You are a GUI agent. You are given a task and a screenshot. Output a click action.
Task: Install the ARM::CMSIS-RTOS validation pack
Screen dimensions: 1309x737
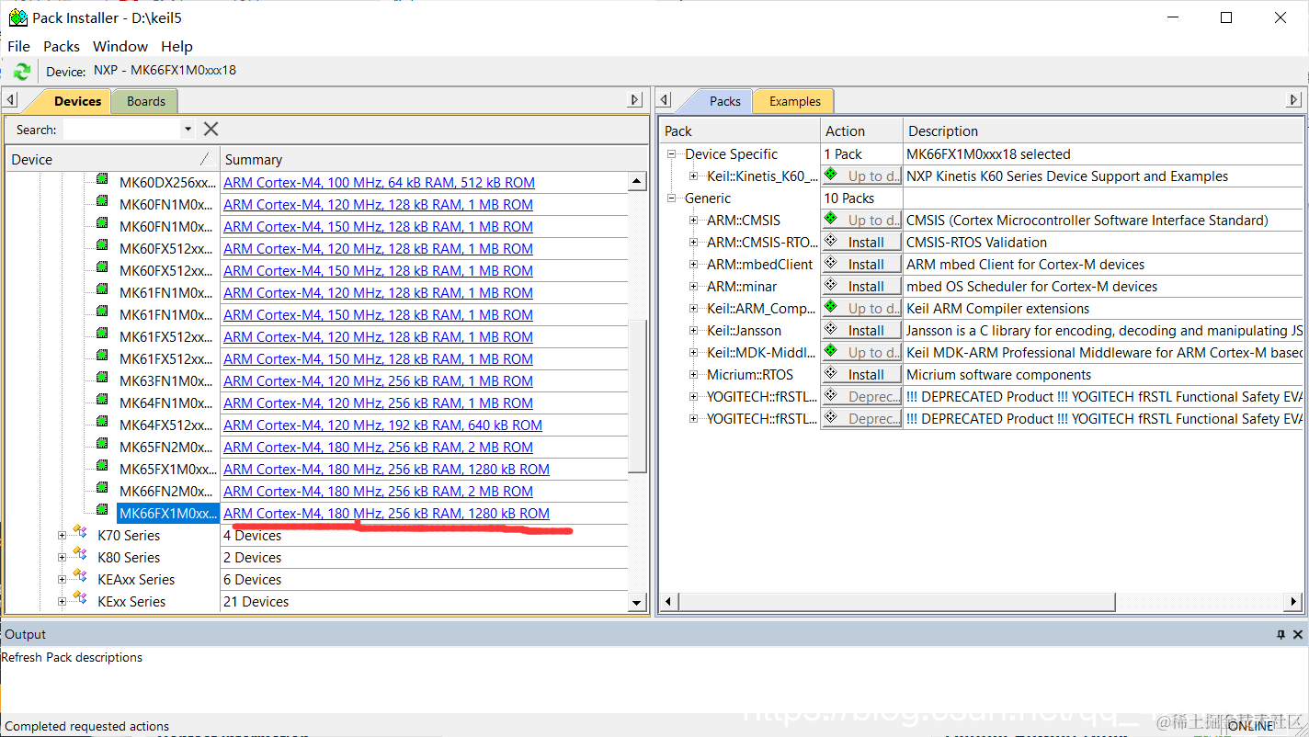(861, 243)
